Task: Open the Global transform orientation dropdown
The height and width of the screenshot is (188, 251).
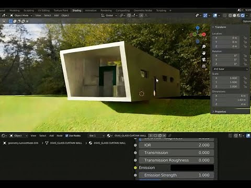Action: pyautogui.click(x=109, y=16)
